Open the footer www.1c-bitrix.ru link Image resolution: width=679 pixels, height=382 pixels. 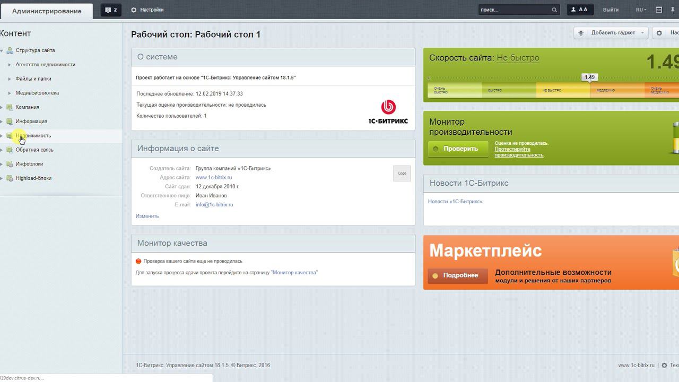coord(637,366)
